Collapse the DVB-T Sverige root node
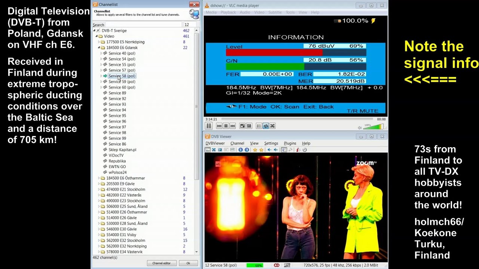The image size is (479, 269). click(94, 31)
